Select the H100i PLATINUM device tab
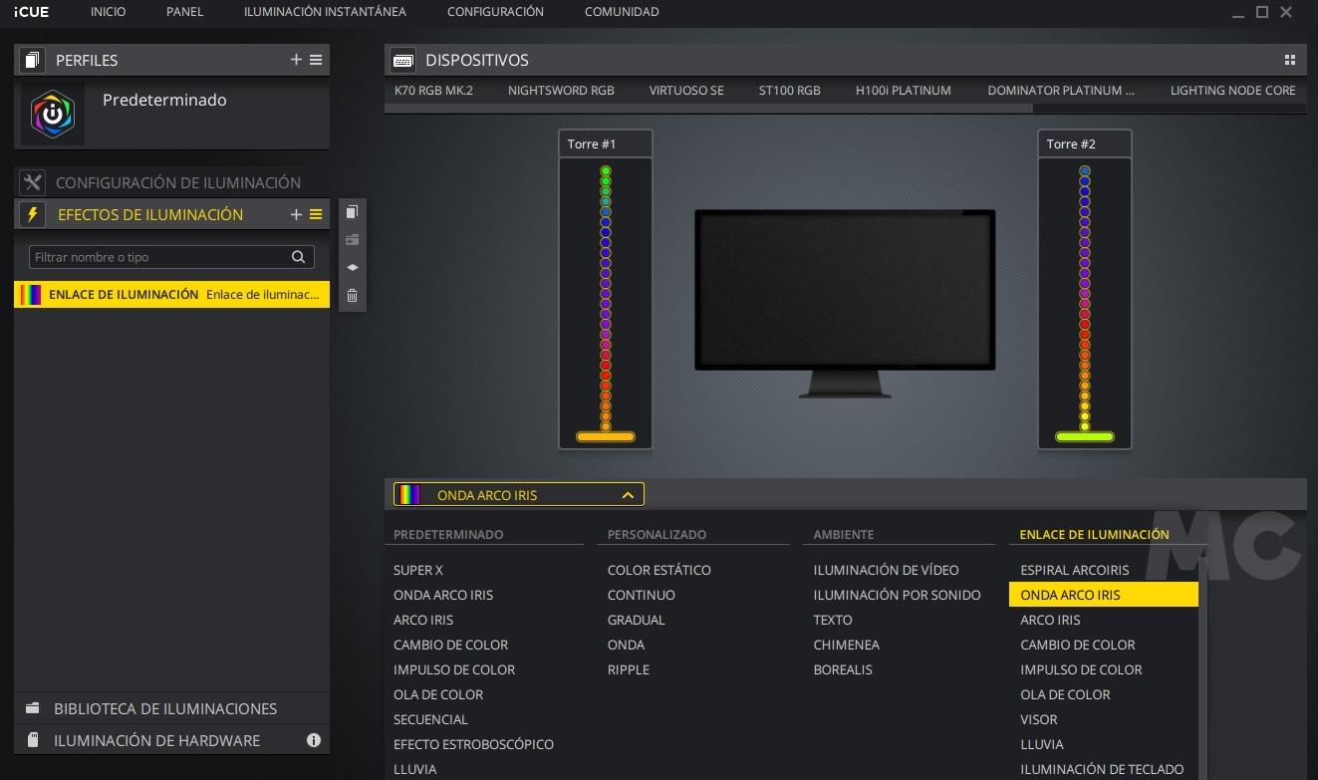This screenshot has width=1318, height=780. click(903, 91)
